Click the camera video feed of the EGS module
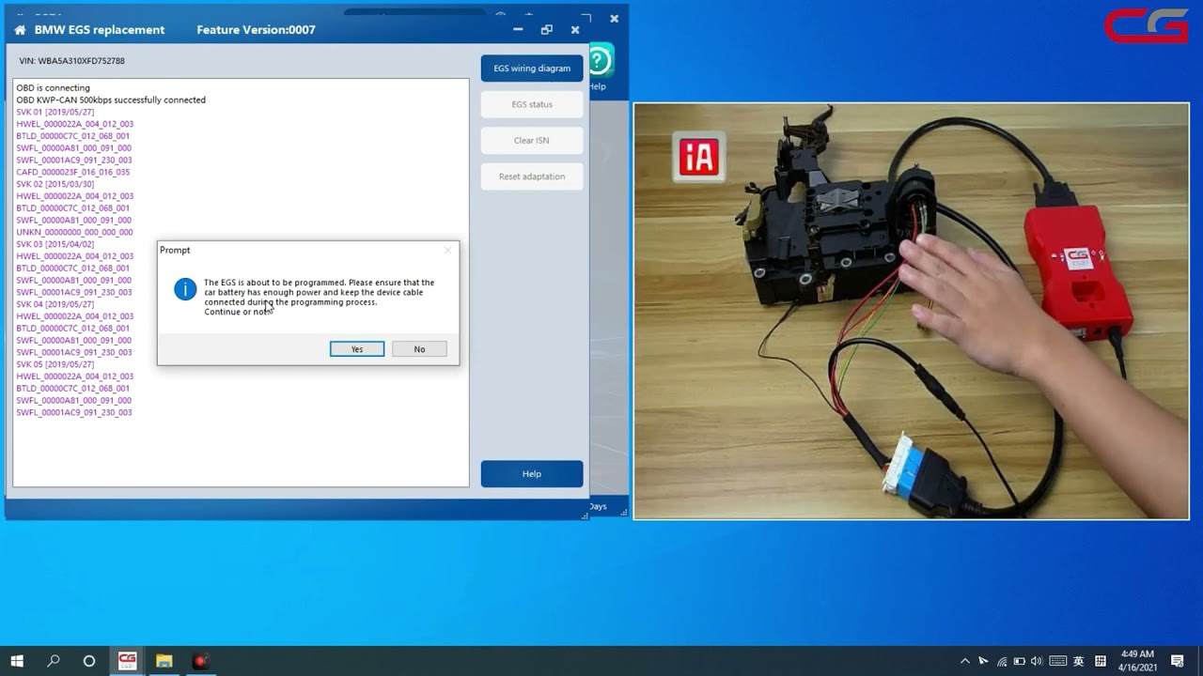Viewport: 1203px width, 676px height. coord(911,311)
